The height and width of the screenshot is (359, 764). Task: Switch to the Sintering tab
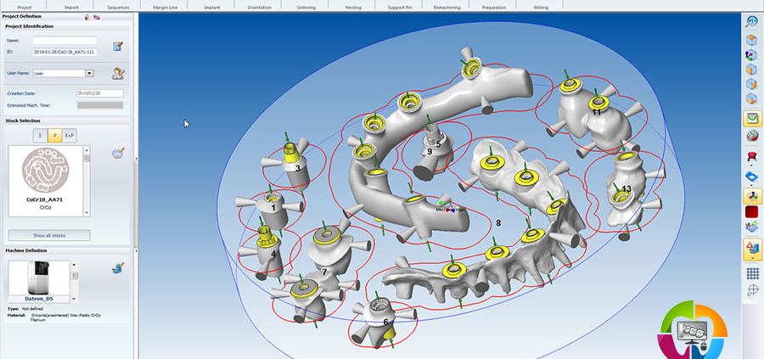click(x=306, y=6)
